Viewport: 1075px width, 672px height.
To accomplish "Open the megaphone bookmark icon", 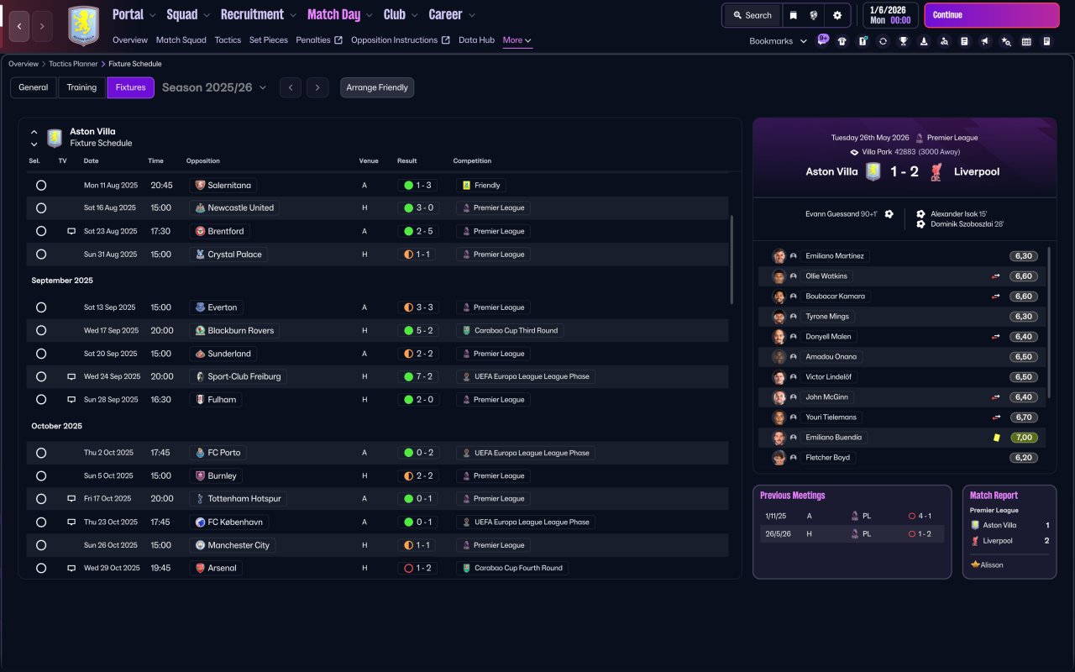I will pyautogui.click(x=985, y=40).
